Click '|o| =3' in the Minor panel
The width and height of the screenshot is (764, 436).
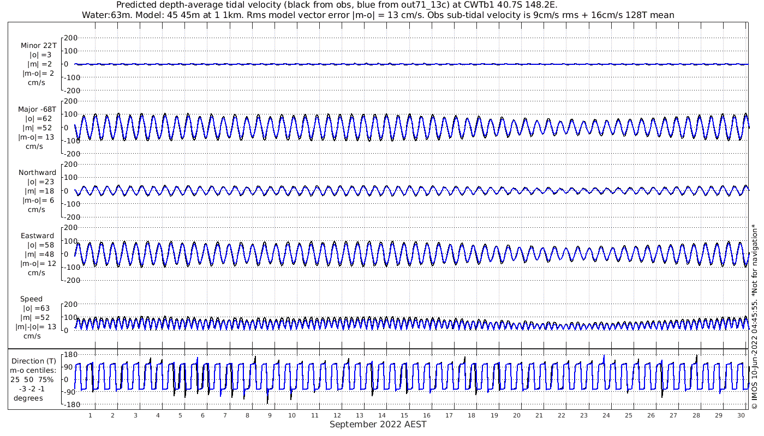40,55
